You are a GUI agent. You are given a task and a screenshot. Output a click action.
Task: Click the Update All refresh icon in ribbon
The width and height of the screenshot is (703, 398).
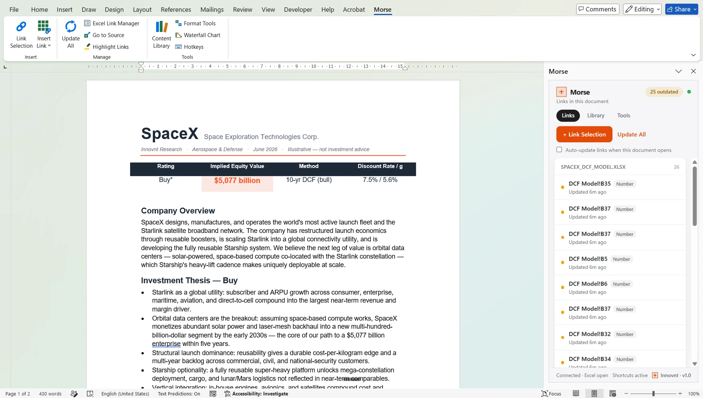[71, 27]
